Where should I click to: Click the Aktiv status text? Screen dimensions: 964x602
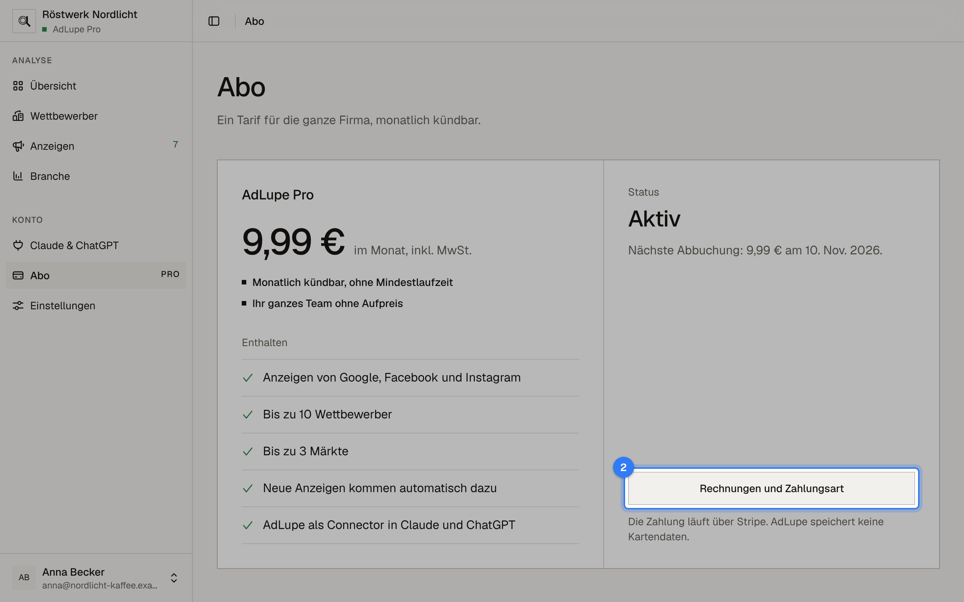(654, 219)
